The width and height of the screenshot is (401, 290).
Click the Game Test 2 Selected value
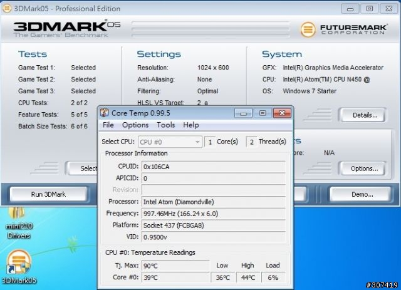83,80
